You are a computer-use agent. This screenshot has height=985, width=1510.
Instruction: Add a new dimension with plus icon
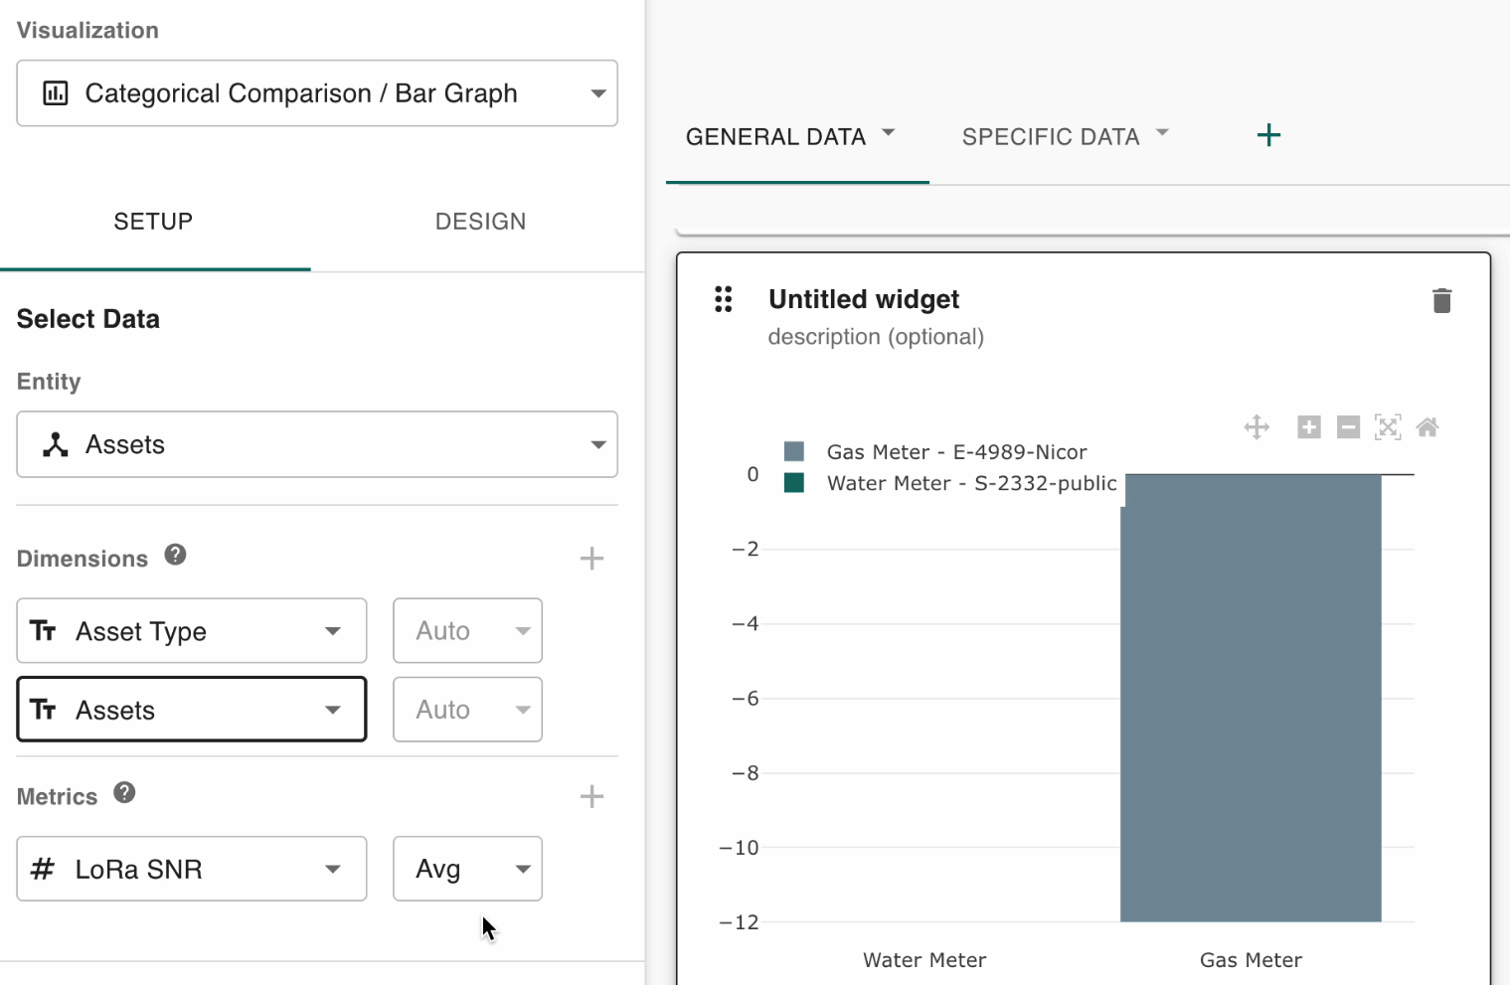[591, 559]
